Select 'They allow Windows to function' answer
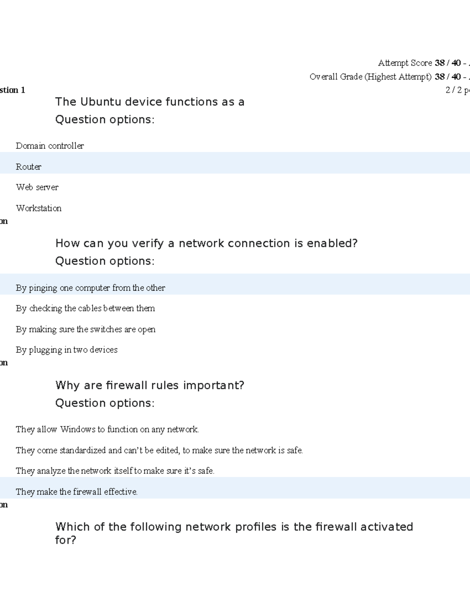The height and width of the screenshot is (608, 470). click(x=107, y=429)
